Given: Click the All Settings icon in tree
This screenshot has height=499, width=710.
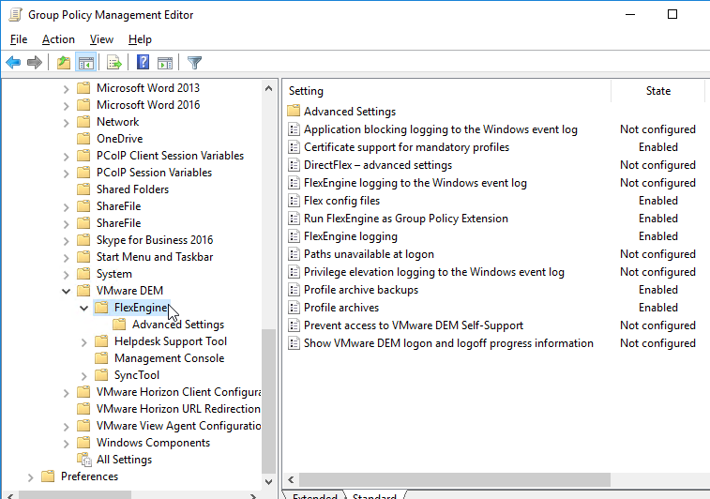Looking at the screenshot, I should (84, 460).
